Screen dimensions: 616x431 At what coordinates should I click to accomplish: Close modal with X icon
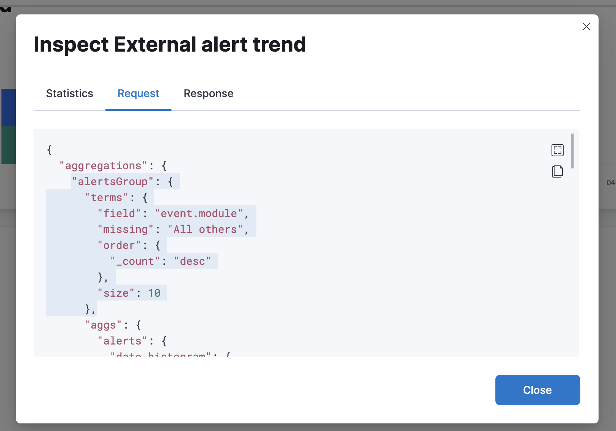pos(586,27)
